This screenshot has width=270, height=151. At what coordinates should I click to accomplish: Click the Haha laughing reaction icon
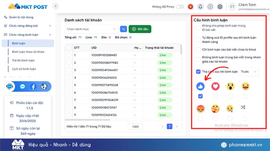coord(245,86)
